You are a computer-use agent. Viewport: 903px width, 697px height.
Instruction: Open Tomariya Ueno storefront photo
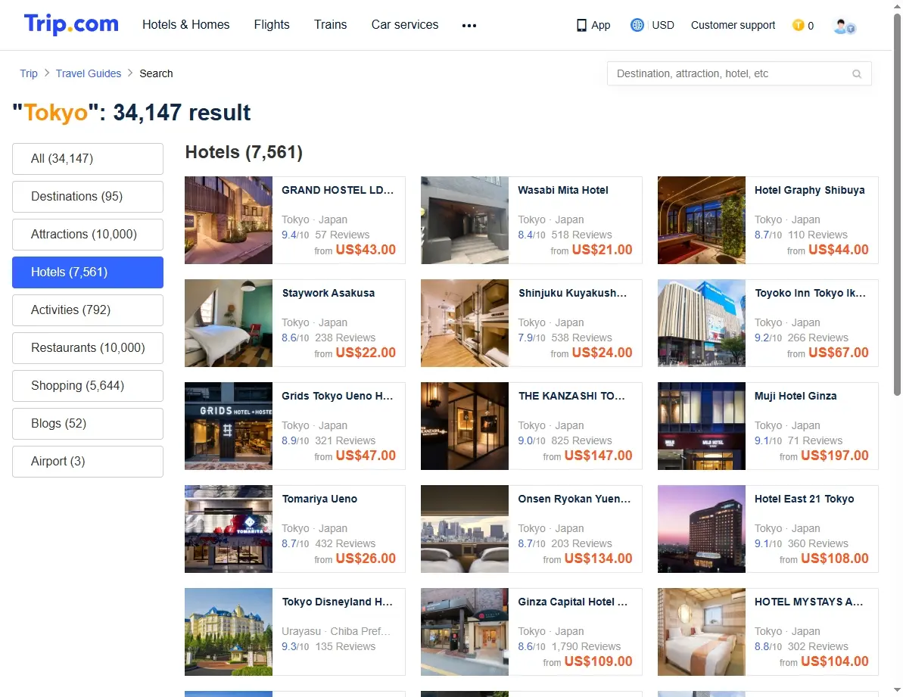tap(229, 529)
